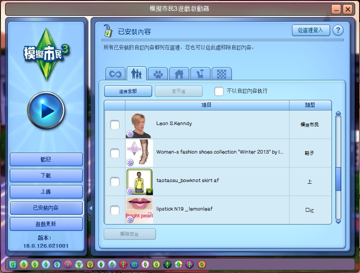Click the 選擇全部 select-all button
This screenshot has height=273, width=360.
point(128,91)
